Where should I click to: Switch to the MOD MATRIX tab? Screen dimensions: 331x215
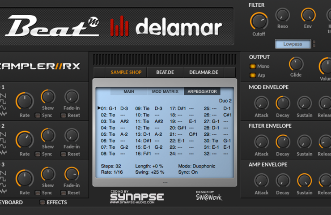coord(165,91)
